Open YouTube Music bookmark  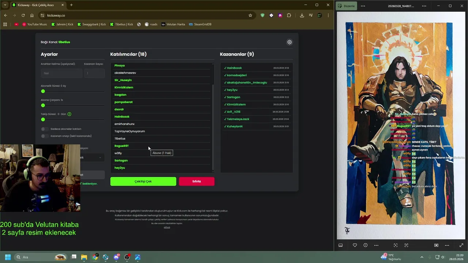click(34, 24)
